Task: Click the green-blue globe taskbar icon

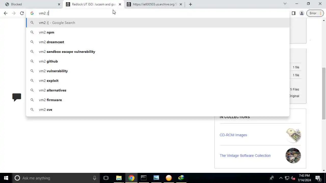Action: point(181,178)
